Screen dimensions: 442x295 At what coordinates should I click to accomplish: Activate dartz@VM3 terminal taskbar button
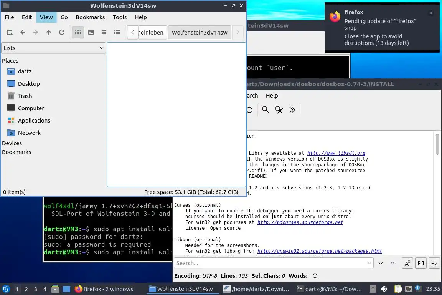pos(330,289)
